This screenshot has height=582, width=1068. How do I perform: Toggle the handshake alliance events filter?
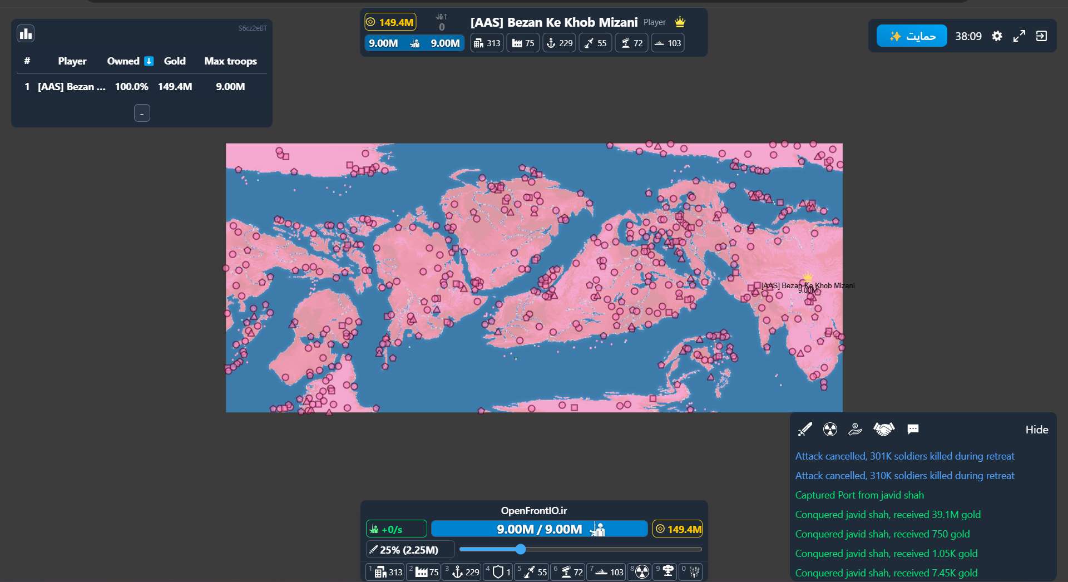point(884,429)
